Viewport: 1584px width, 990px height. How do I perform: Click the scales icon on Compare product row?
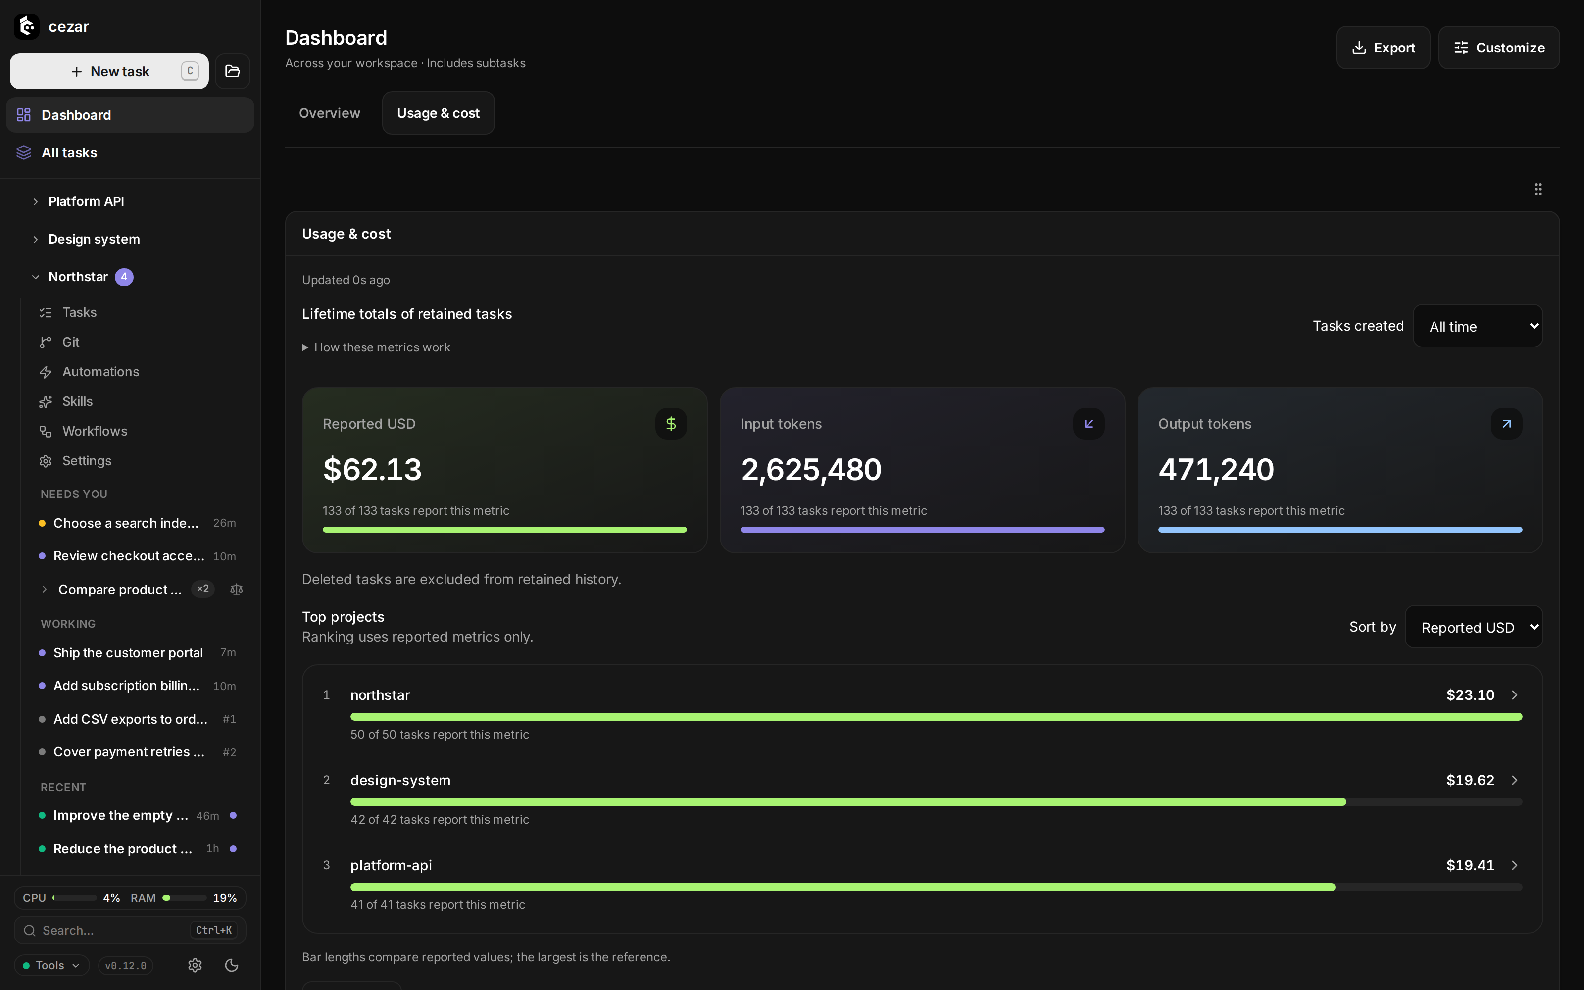(236, 589)
